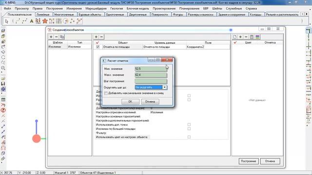Click the zoom magnifier icon in the left sidebar
This screenshot has width=312, height=175.
point(3,68)
